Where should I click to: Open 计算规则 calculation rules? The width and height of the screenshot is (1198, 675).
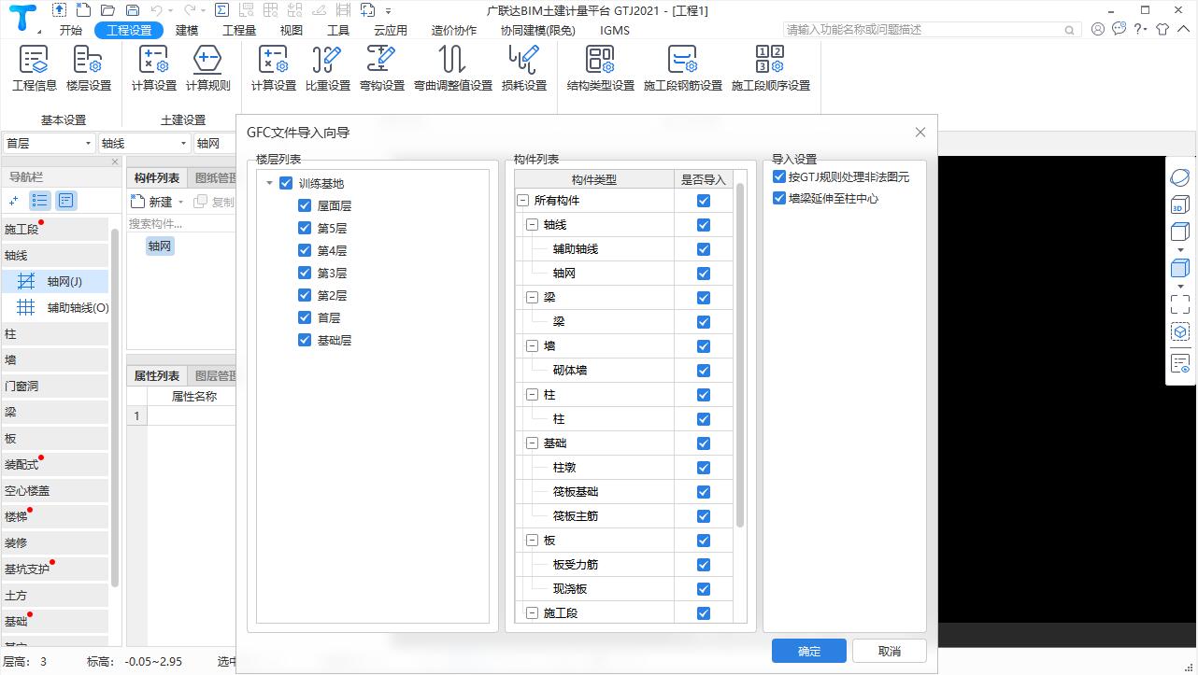point(207,68)
